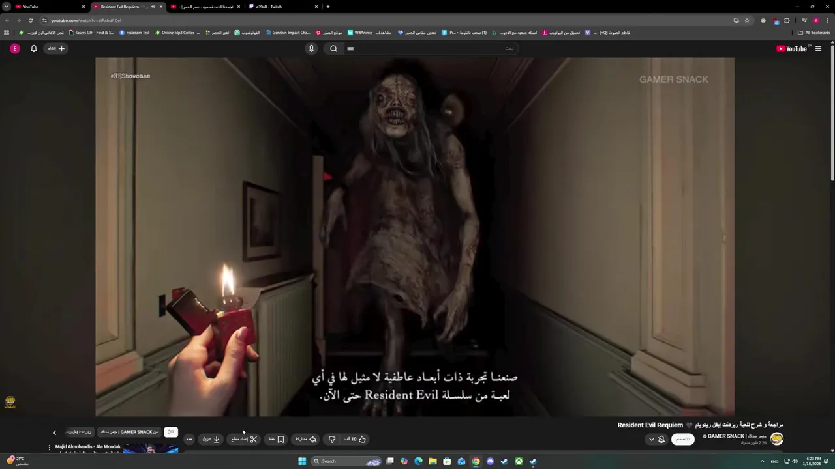
Task: Click the Chrome address bar URL
Action: [87, 20]
